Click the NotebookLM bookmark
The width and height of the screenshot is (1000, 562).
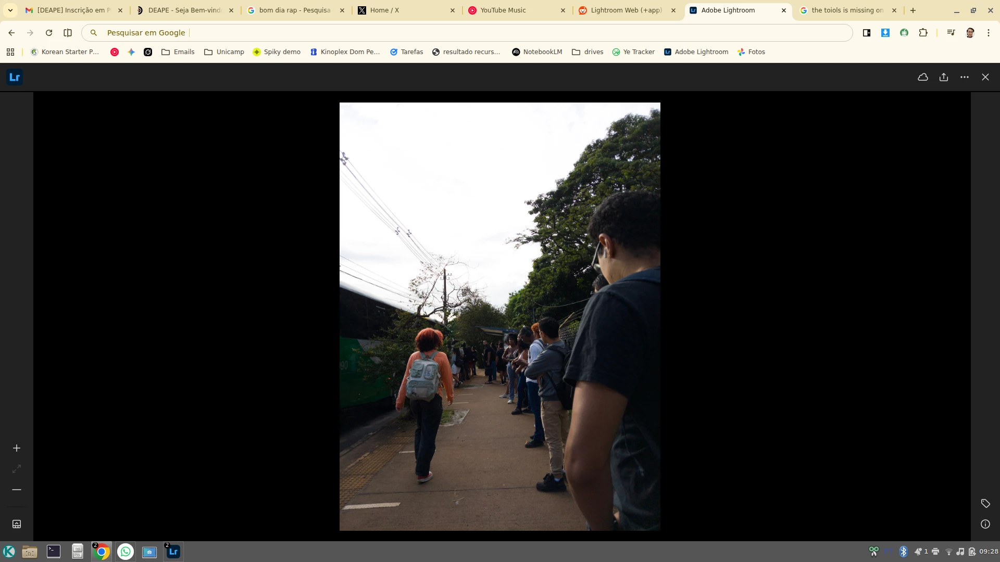click(x=537, y=52)
